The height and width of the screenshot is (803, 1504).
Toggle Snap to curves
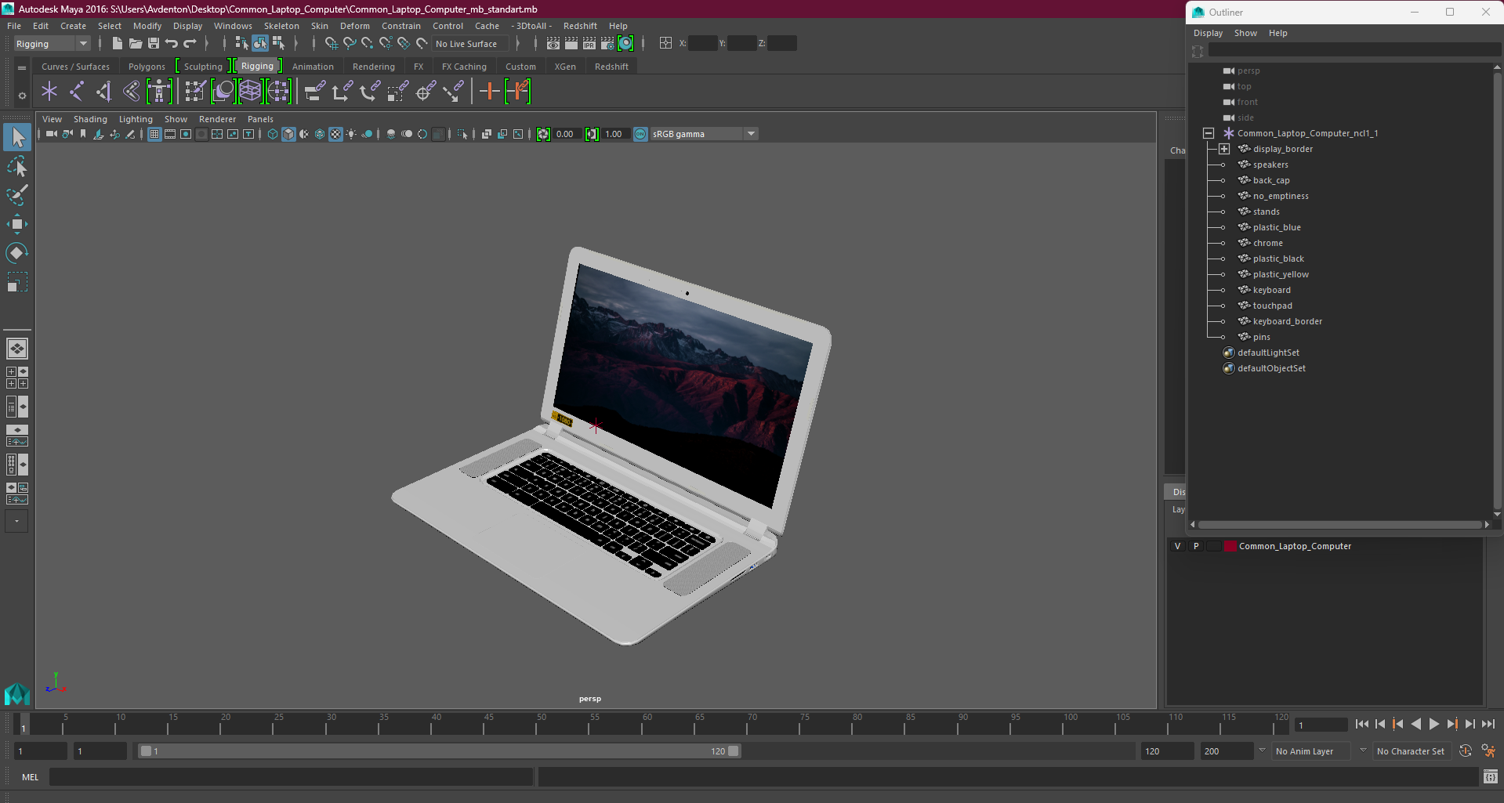pos(350,44)
